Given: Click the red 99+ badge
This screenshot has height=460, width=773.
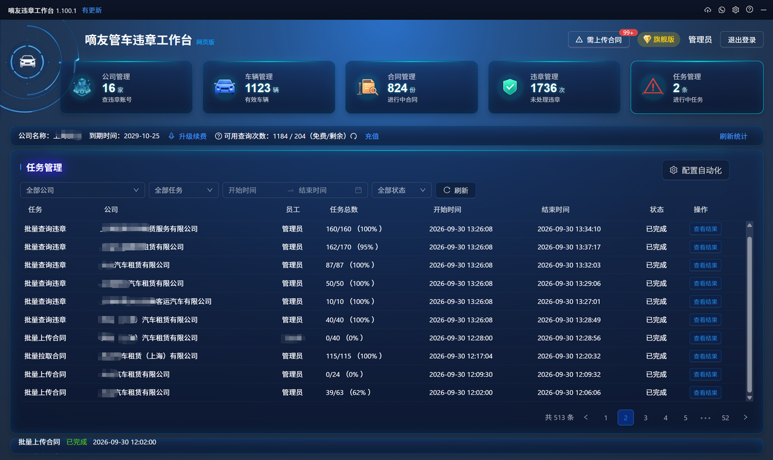Looking at the screenshot, I should click(628, 33).
